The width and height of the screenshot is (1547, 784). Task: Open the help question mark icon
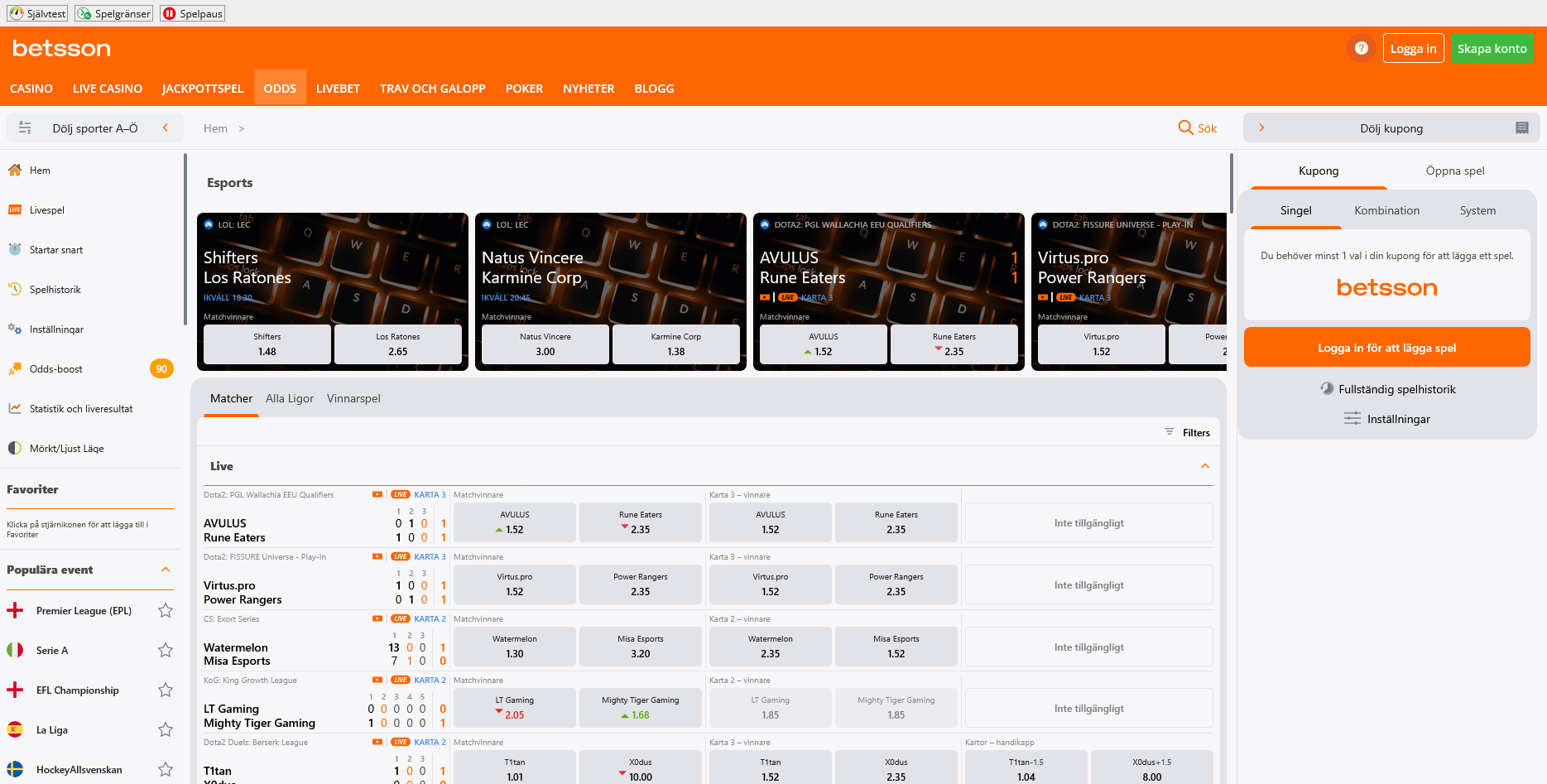coord(1361,48)
